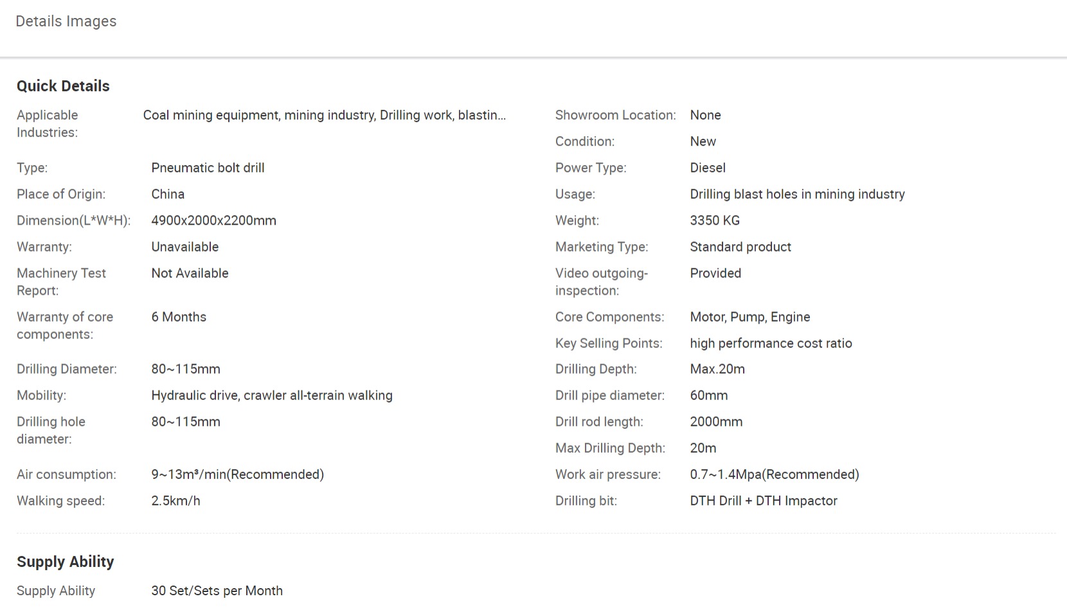The height and width of the screenshot is (610, 1067).
Task: Click the 3350 KG weight value
Action: click(715, 220)
